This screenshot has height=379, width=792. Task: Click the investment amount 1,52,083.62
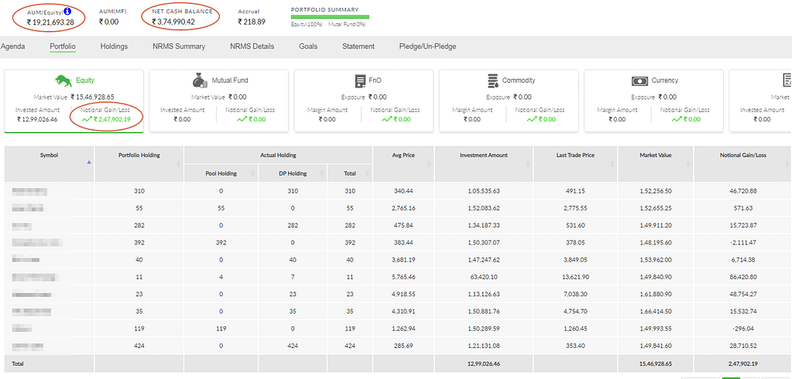click(x=483, y=208)
